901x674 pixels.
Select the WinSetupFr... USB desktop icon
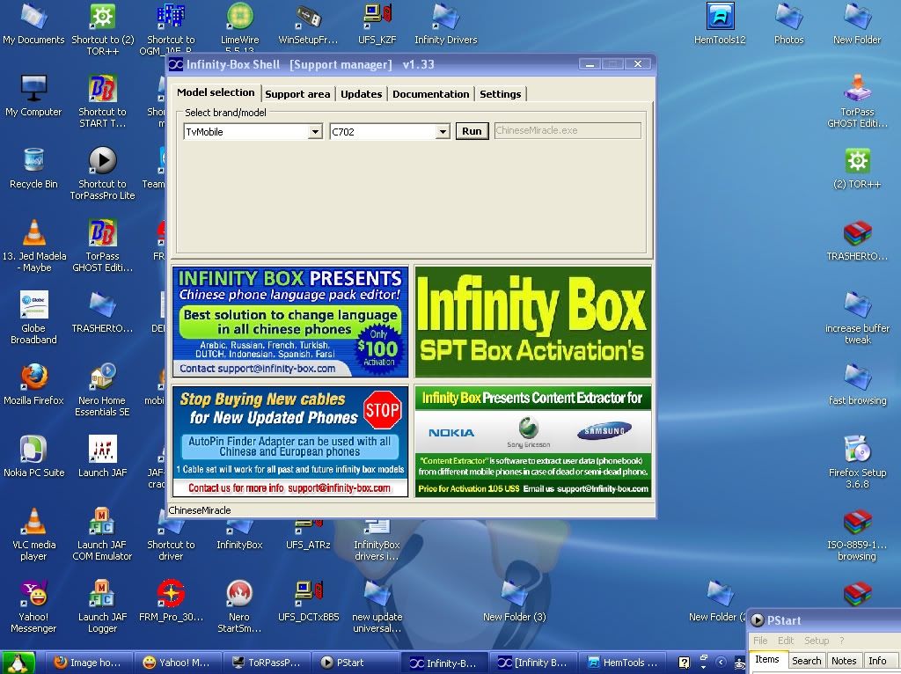[x=309, y=23]
